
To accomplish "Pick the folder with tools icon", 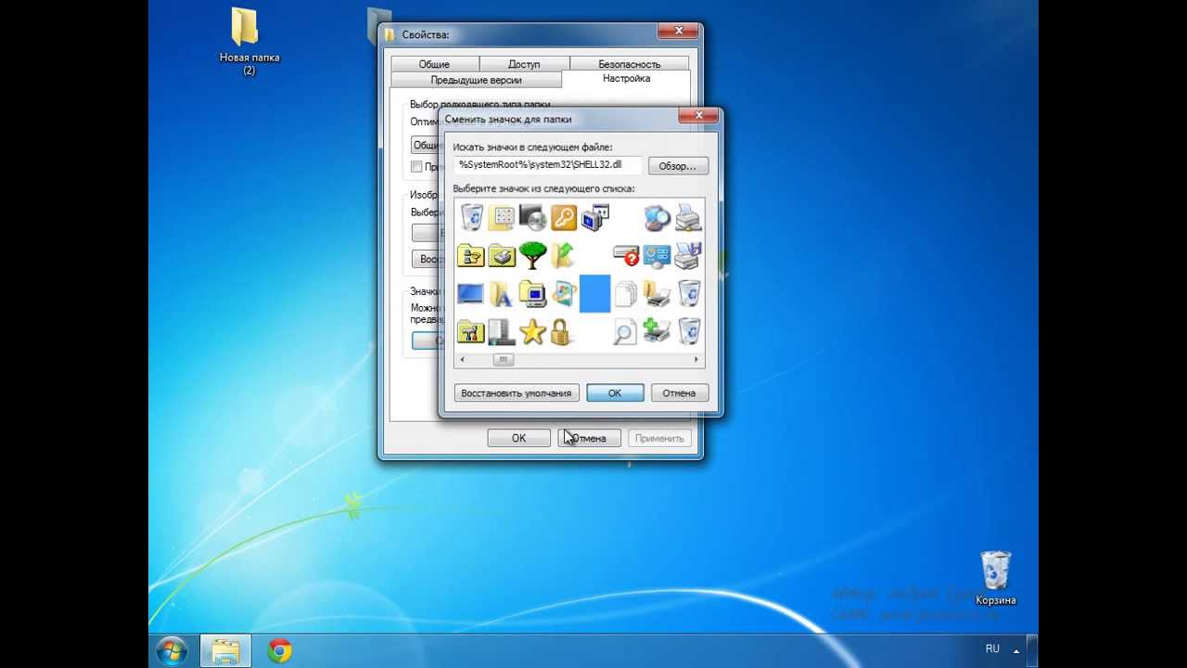I will point(471,331).
